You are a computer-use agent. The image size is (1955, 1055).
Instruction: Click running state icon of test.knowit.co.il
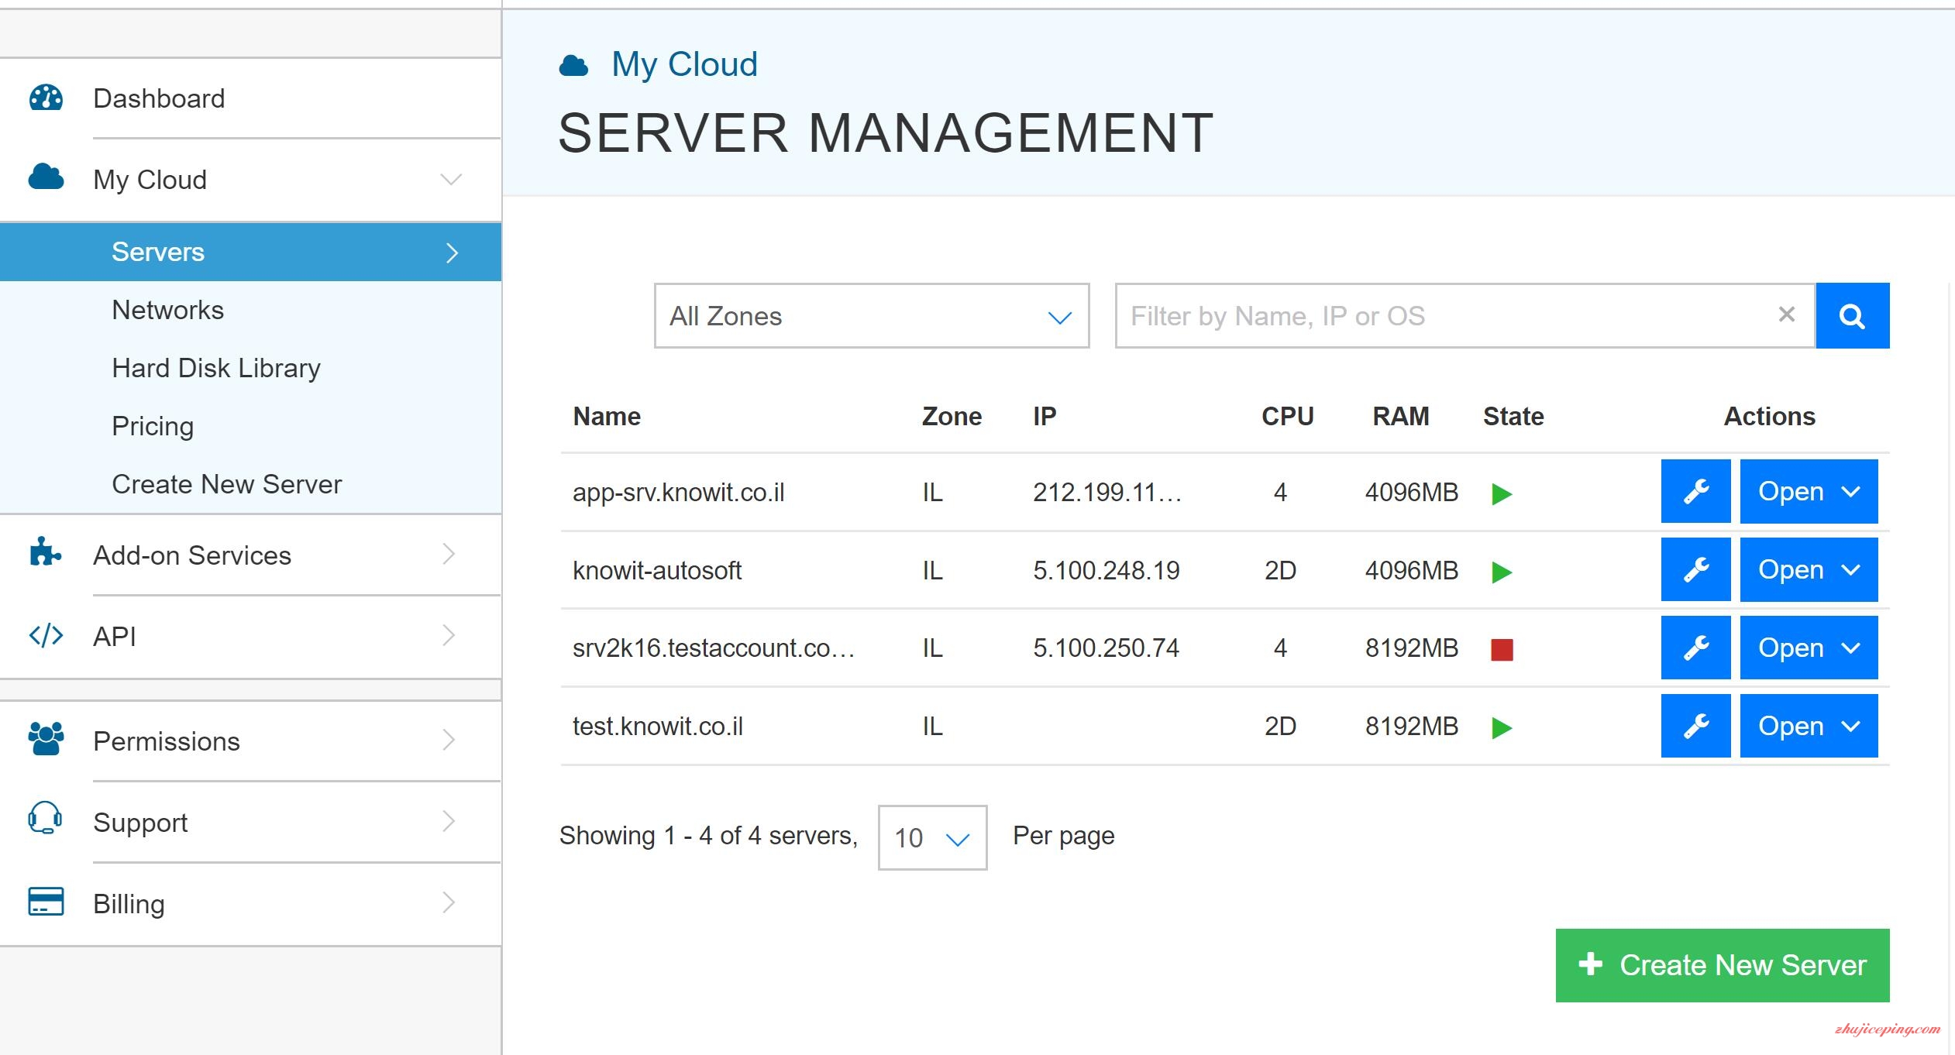pyautogui.click(x=1502, y=727)
